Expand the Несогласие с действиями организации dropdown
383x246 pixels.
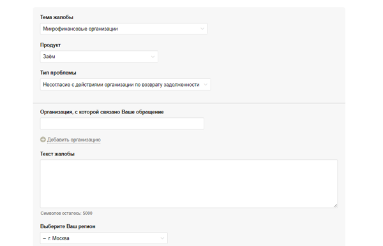(x=125, y=85)
